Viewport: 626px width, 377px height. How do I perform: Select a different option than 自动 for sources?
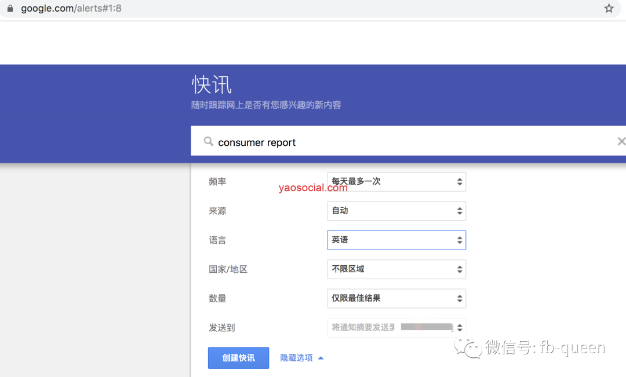396,211
